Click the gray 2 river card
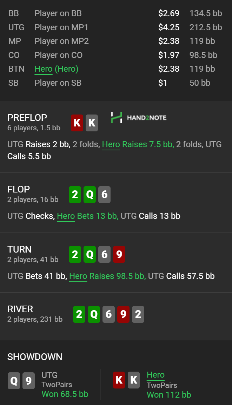This screenshot has width=232, height=405. pos(138,314)
